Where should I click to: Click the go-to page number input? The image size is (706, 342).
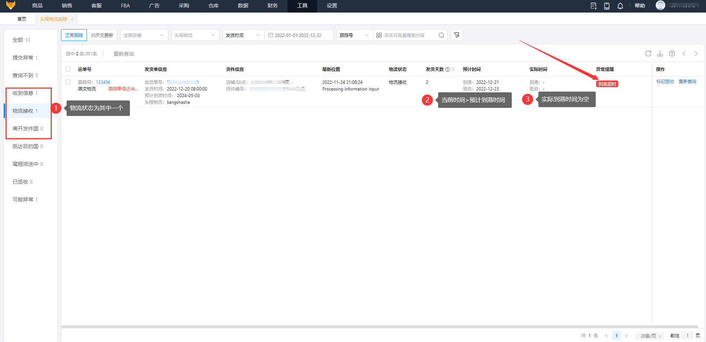[687, 336]
